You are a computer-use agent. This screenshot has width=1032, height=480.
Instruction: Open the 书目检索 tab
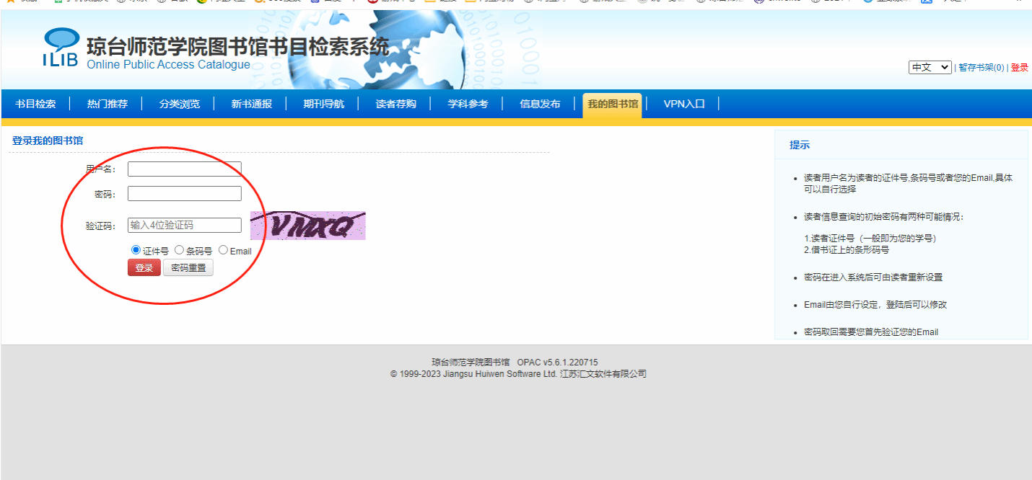[35, 104]
